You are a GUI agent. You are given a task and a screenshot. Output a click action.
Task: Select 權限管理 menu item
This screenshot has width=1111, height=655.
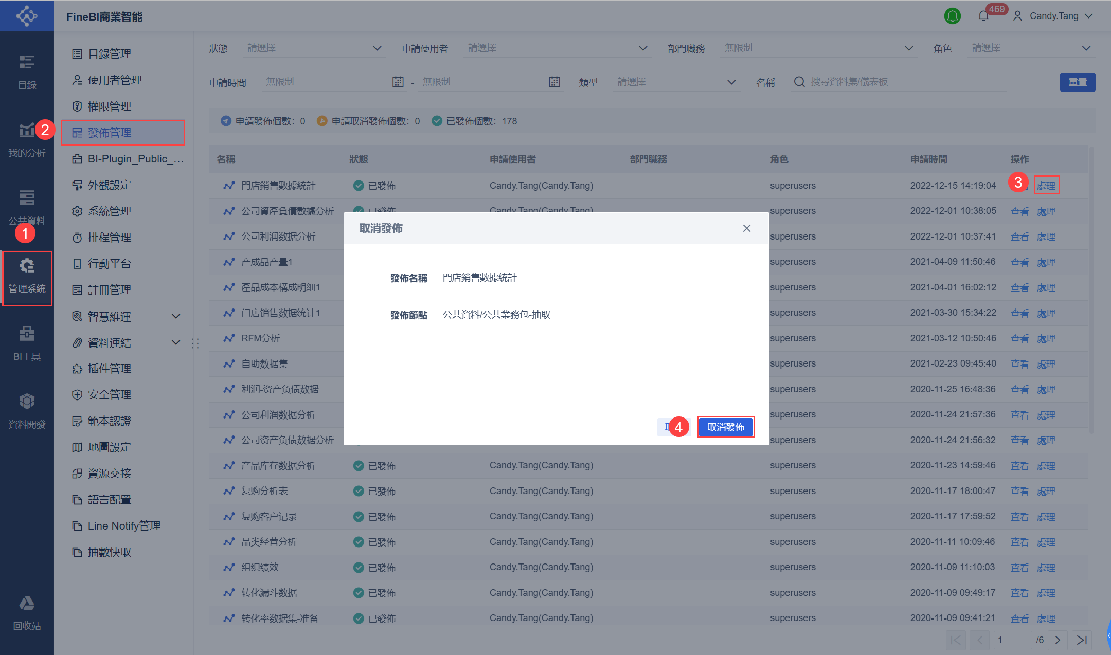coord(109,106)
